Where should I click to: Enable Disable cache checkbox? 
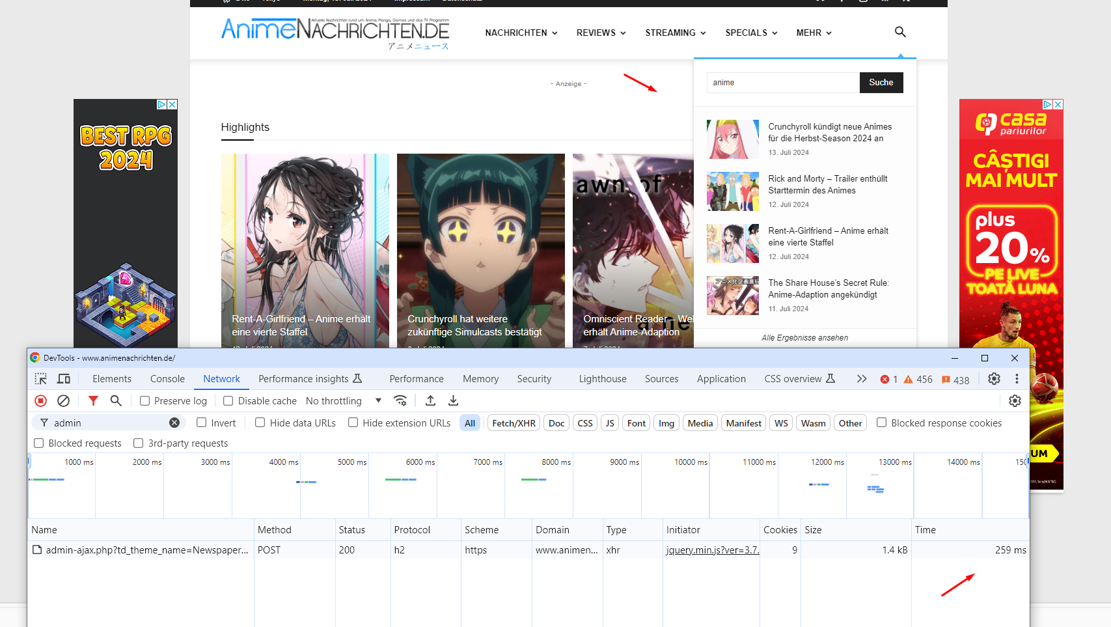228,401
